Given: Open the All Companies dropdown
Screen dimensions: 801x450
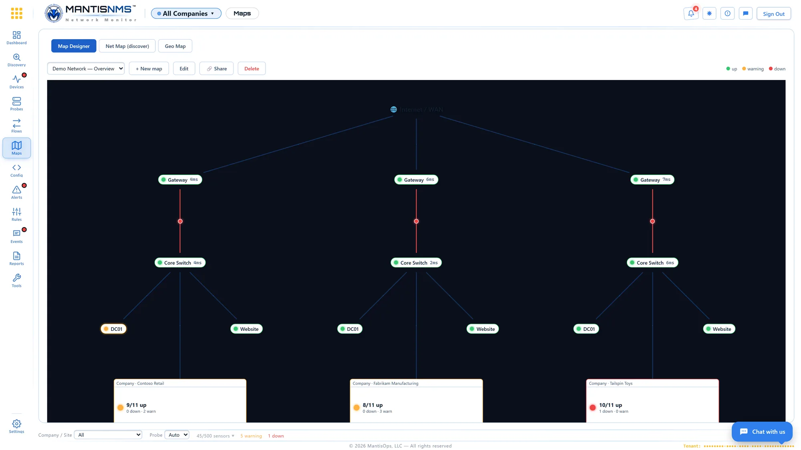Looking at the screenshot, I should coord(186,13).
